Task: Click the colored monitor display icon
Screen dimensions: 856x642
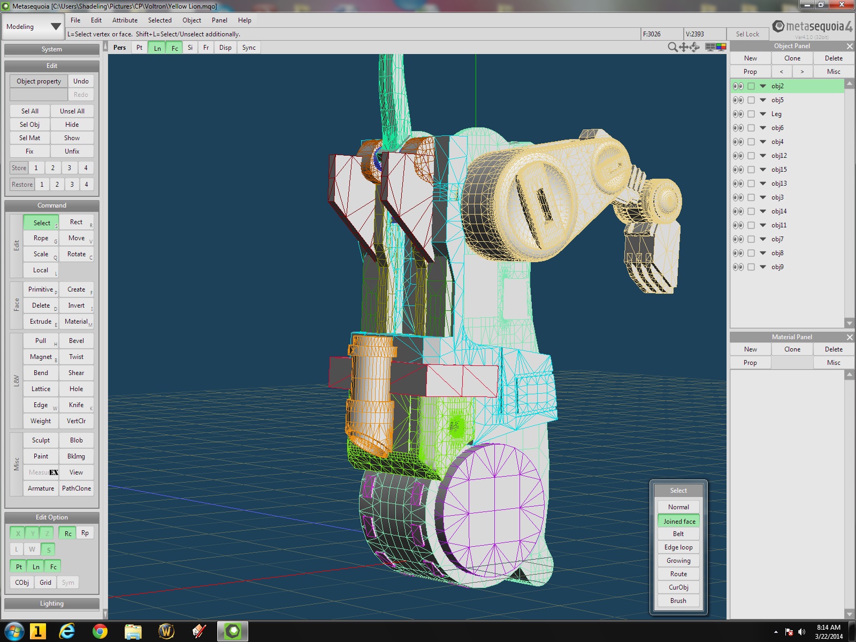Action: point(721,47)
